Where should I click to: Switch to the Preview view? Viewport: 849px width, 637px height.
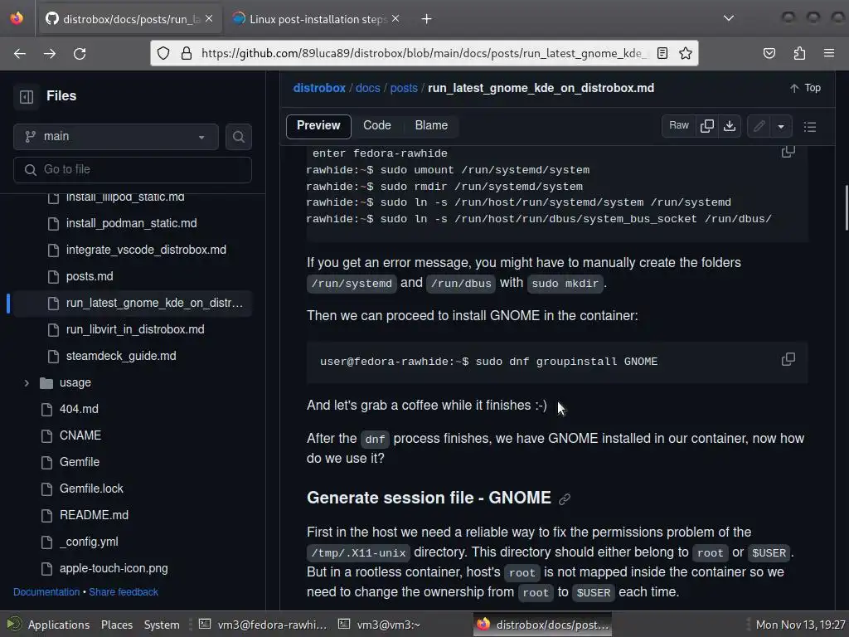coord(318,126)
